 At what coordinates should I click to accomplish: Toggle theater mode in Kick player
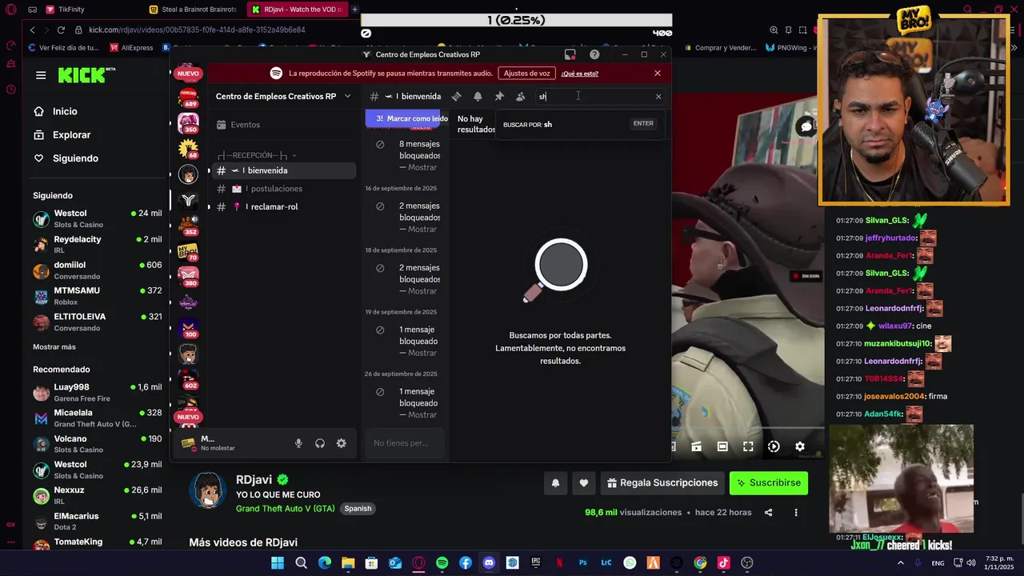click(722, 446)
